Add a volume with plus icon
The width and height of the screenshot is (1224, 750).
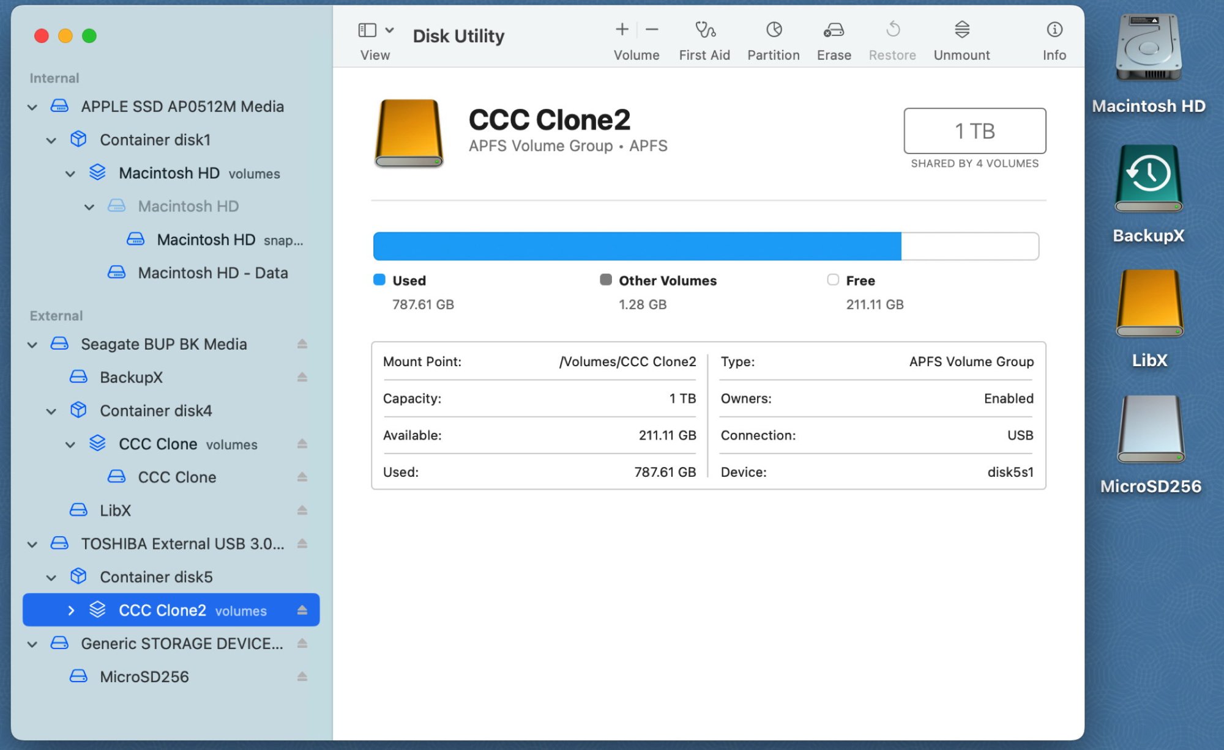coord(622,29)
